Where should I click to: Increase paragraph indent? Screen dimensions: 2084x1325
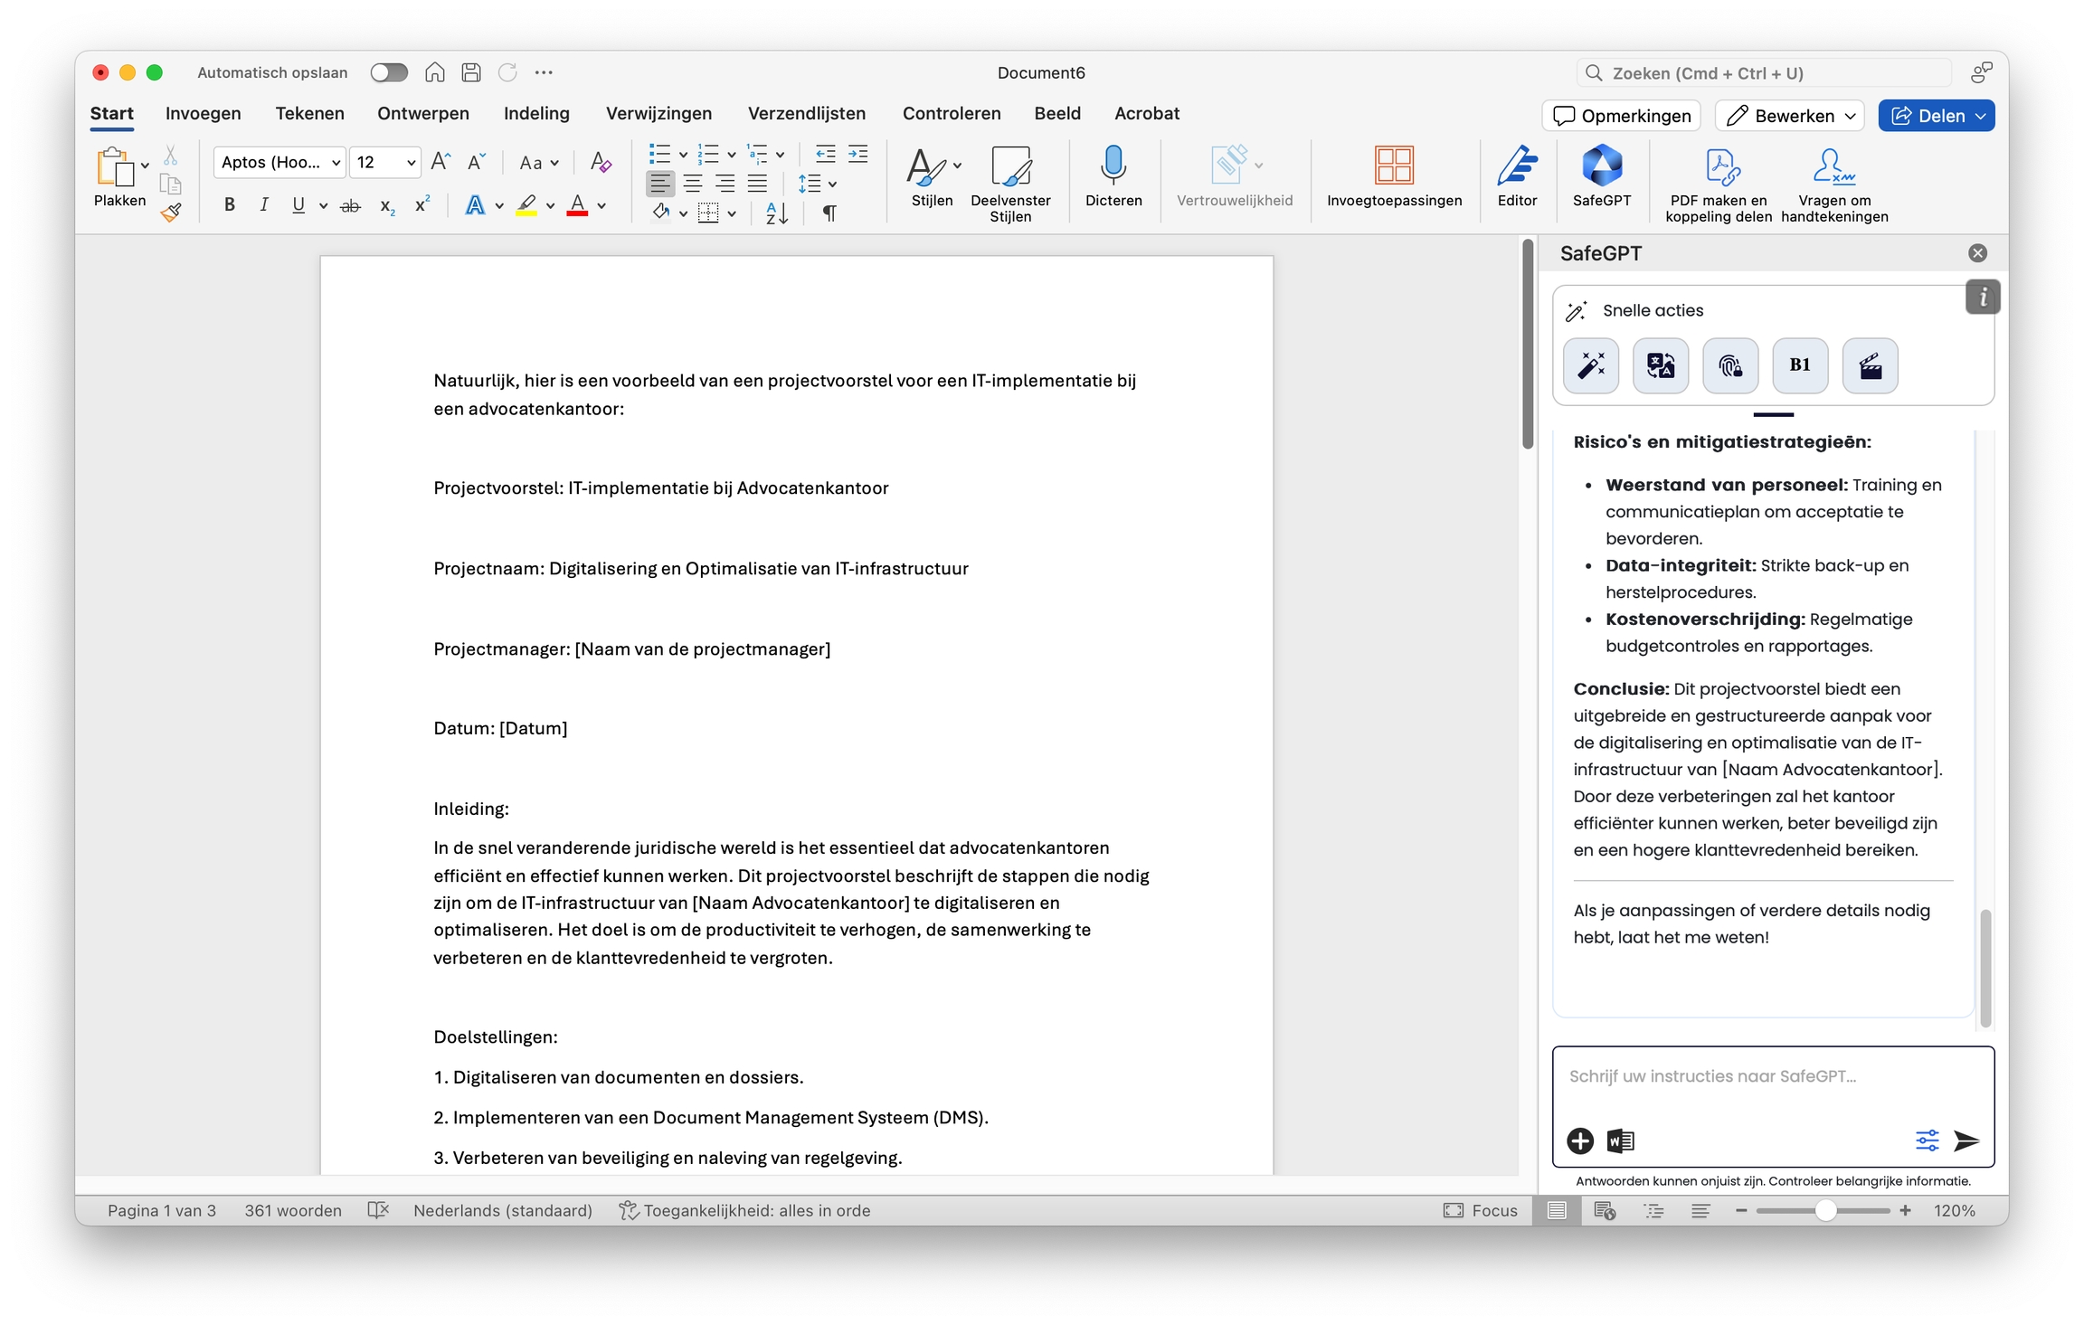[857, 154]
